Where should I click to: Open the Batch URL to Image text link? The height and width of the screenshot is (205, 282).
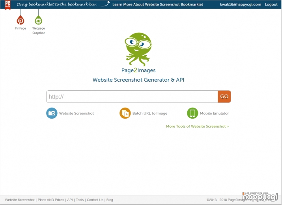[x=150, y=113]
